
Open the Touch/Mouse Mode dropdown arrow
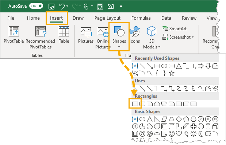point(92,6)
